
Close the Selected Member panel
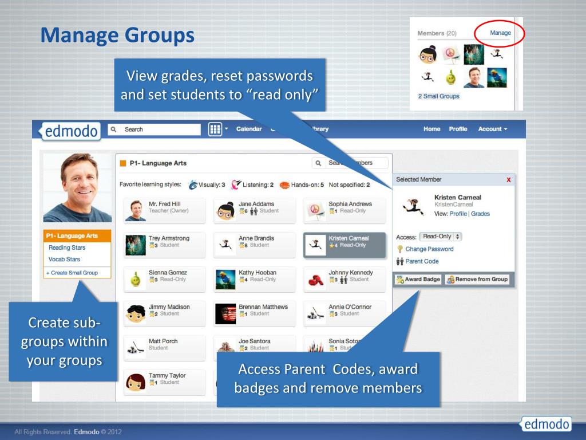[x=509, y=180]
